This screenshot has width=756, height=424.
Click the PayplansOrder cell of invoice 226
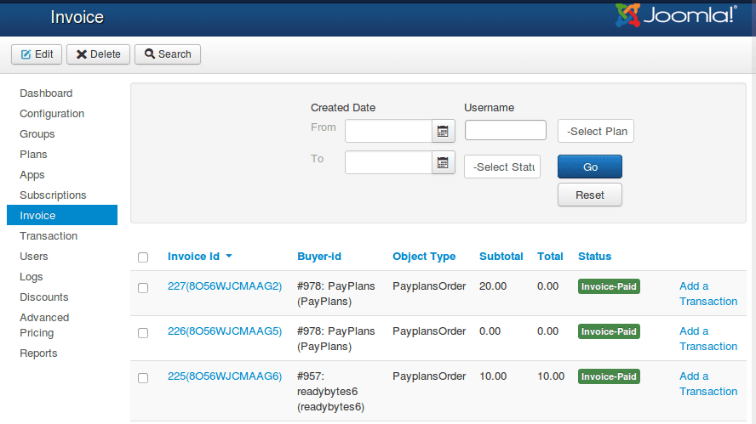coord(429,331)
